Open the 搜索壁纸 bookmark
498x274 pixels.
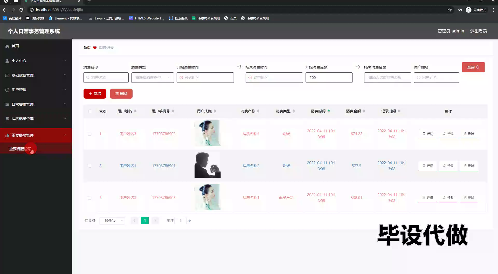pos(178,18)
